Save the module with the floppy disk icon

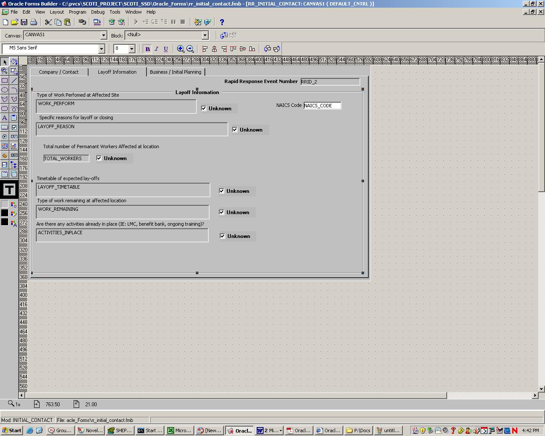coord(24,22)
